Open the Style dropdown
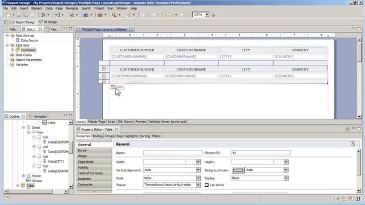 198,178
